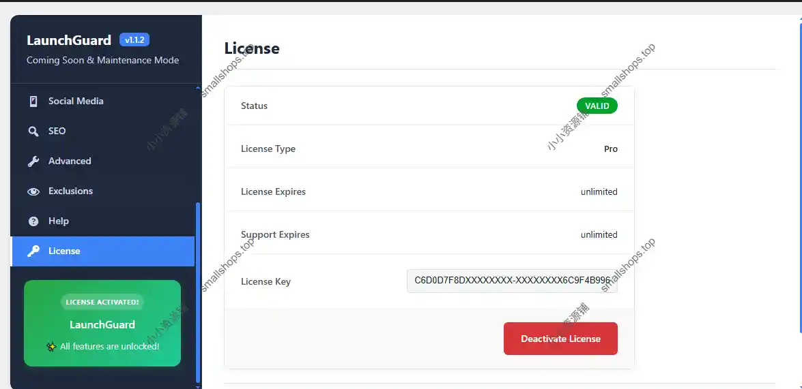Open the Exclusions section
The height and width of the screenshot is (389, 802).
point(102,191)
